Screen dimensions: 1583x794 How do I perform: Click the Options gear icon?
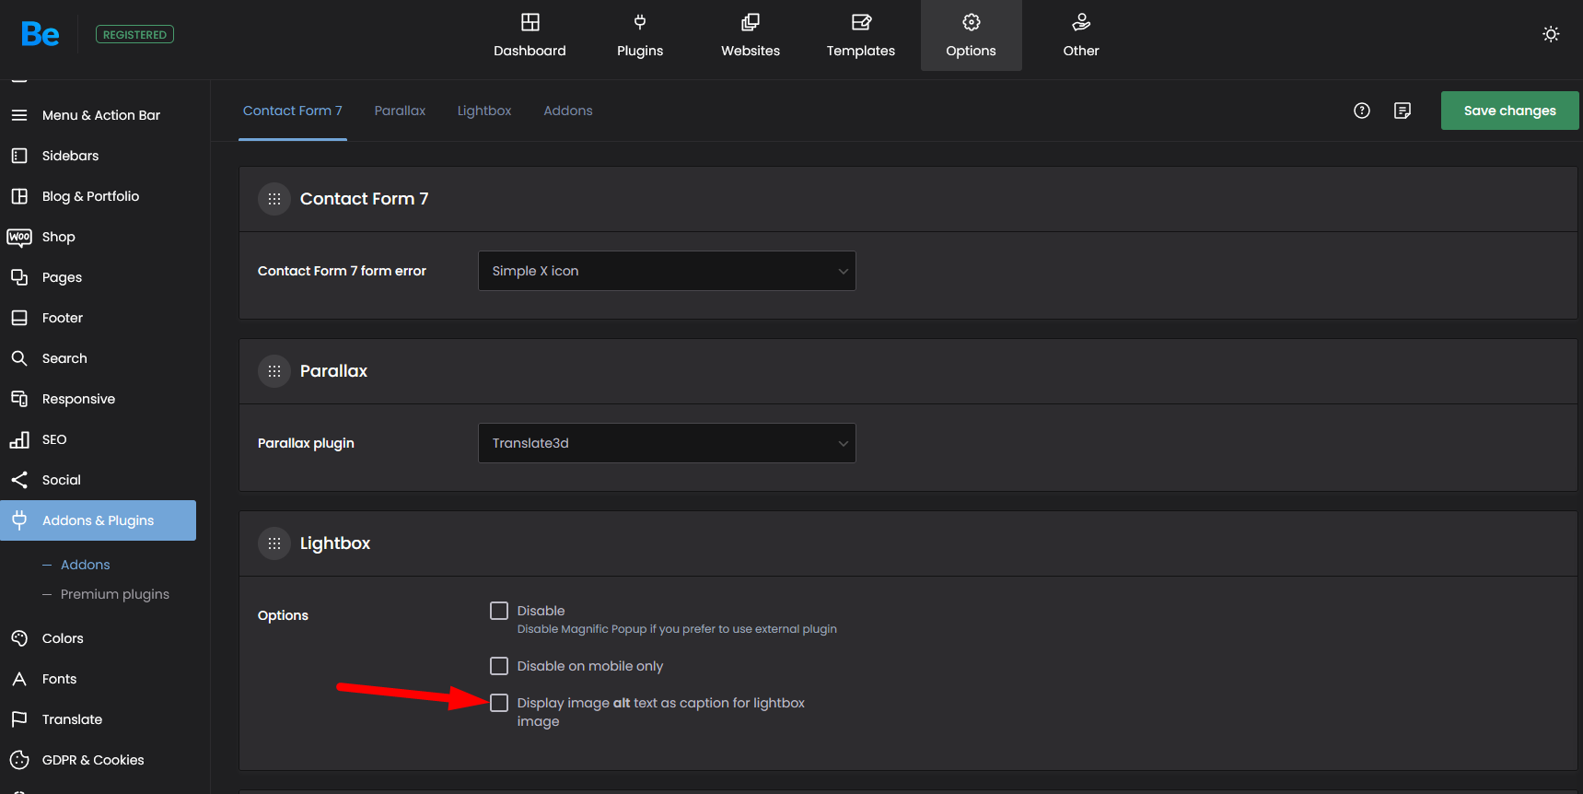pos(972,22)
